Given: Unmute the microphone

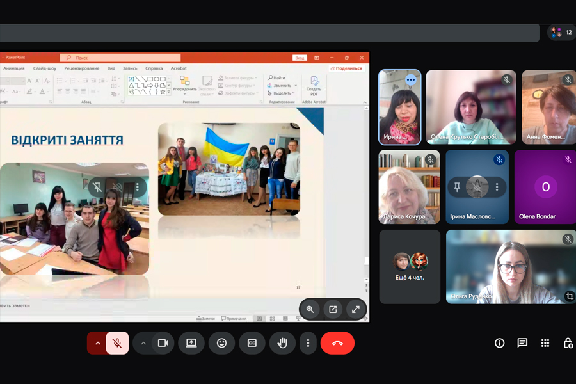Looking at the screenshot, I should click(117, 343).
